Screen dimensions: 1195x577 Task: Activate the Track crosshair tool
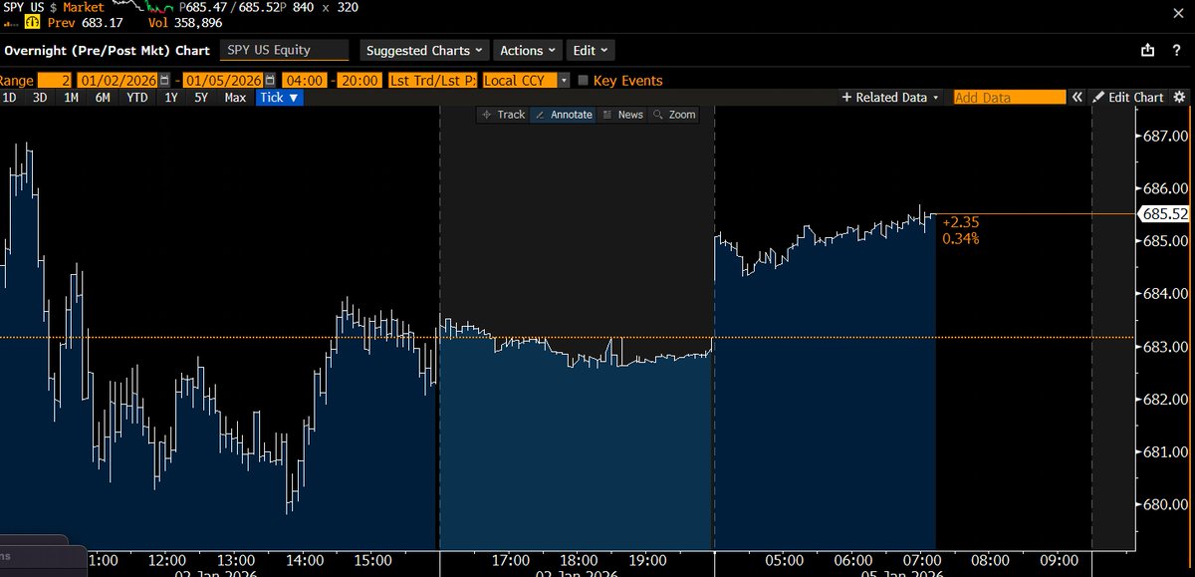(503, 115)
